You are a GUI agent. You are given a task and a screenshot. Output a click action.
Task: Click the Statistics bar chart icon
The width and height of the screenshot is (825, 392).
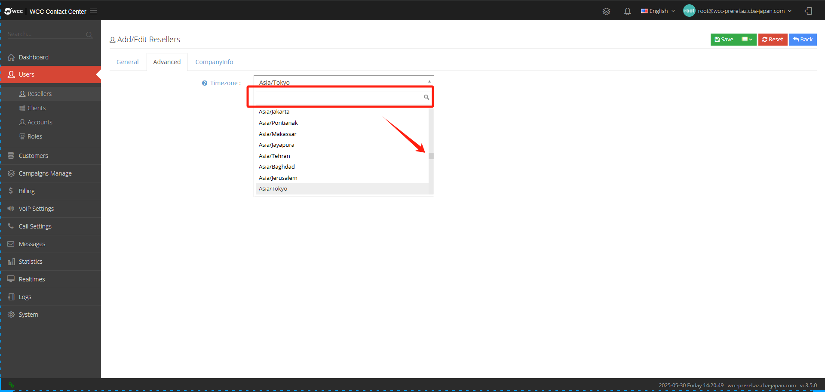11,261
